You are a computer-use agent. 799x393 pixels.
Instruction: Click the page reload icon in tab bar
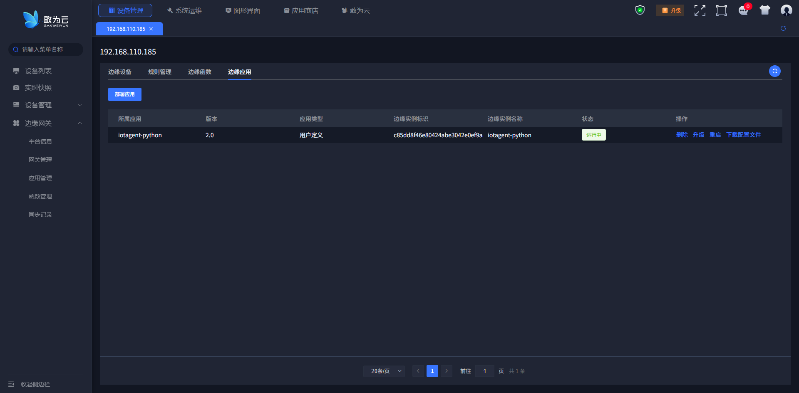coord(783,28)
